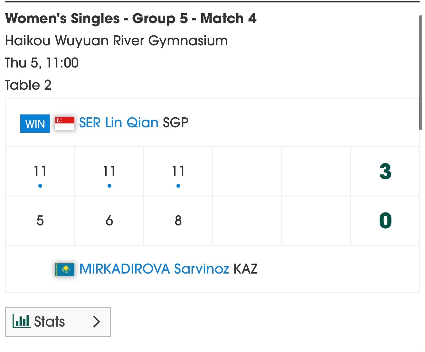Screen dimensions: 425x352
Task: Click third game score 11 cell
Action: [x=178, y=171]
